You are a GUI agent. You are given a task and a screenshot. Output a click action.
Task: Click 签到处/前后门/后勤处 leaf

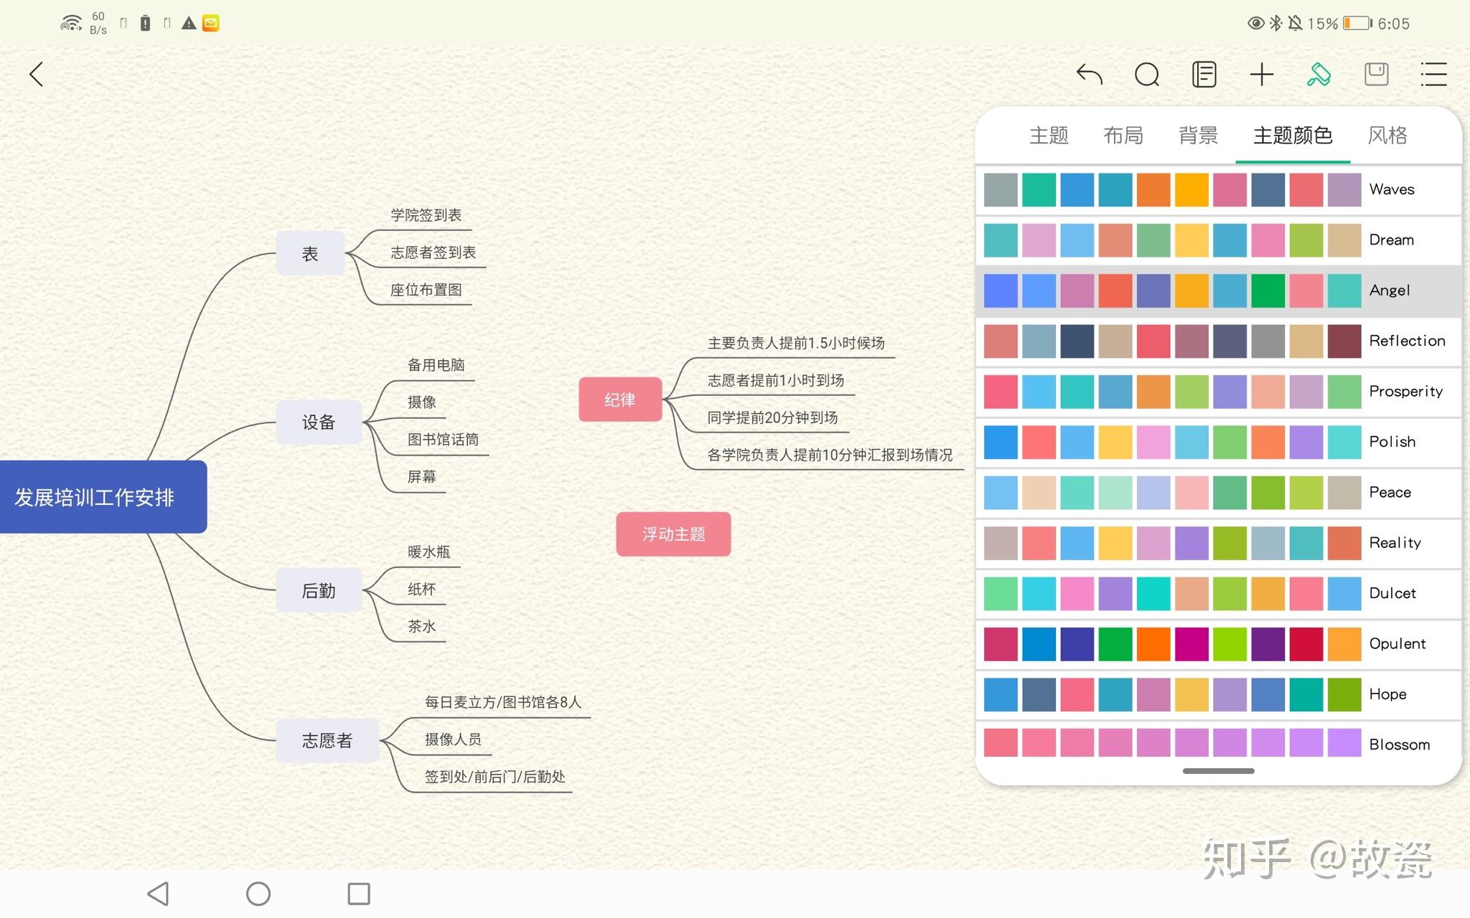coord(495,777)
